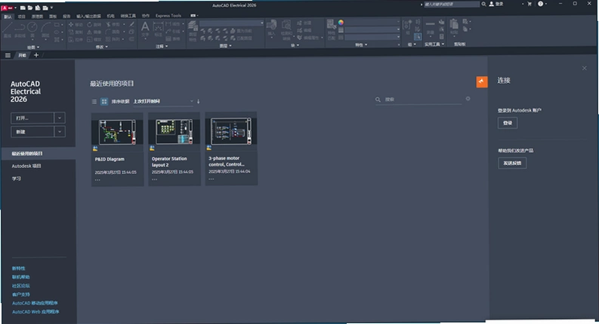Open the Autodesk shopping cart icon

coord(530,4)
